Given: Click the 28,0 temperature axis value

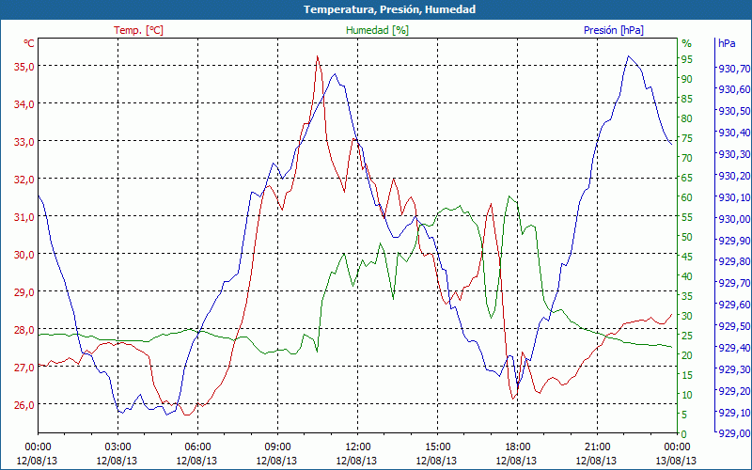Looking at the screenshot, I should 24,330.
